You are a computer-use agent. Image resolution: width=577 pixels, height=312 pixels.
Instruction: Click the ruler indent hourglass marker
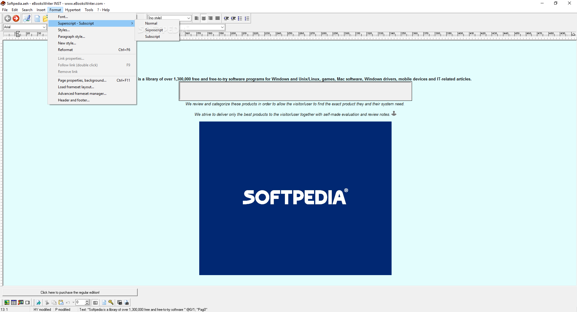click(18, 34)
